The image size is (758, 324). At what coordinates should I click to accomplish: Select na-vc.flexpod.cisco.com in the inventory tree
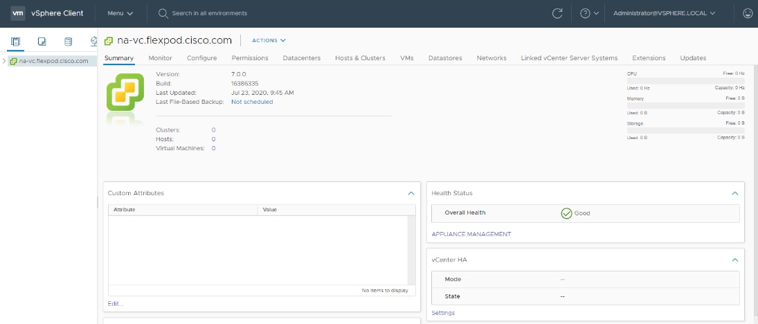coord(53,61)
